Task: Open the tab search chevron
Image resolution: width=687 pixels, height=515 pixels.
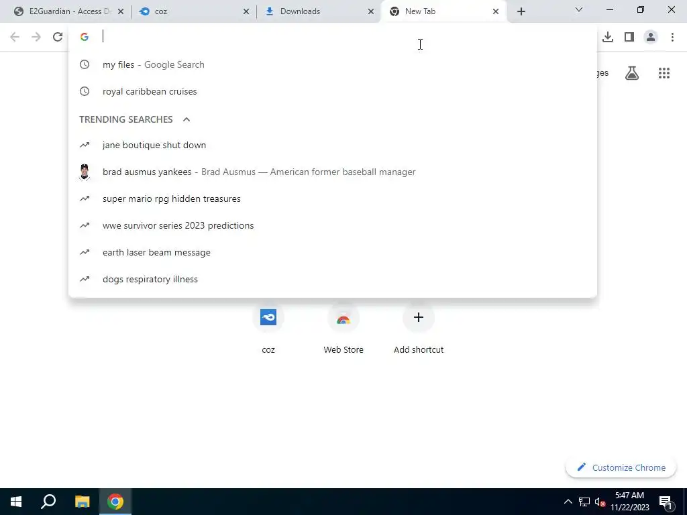Action: (579, 9)
